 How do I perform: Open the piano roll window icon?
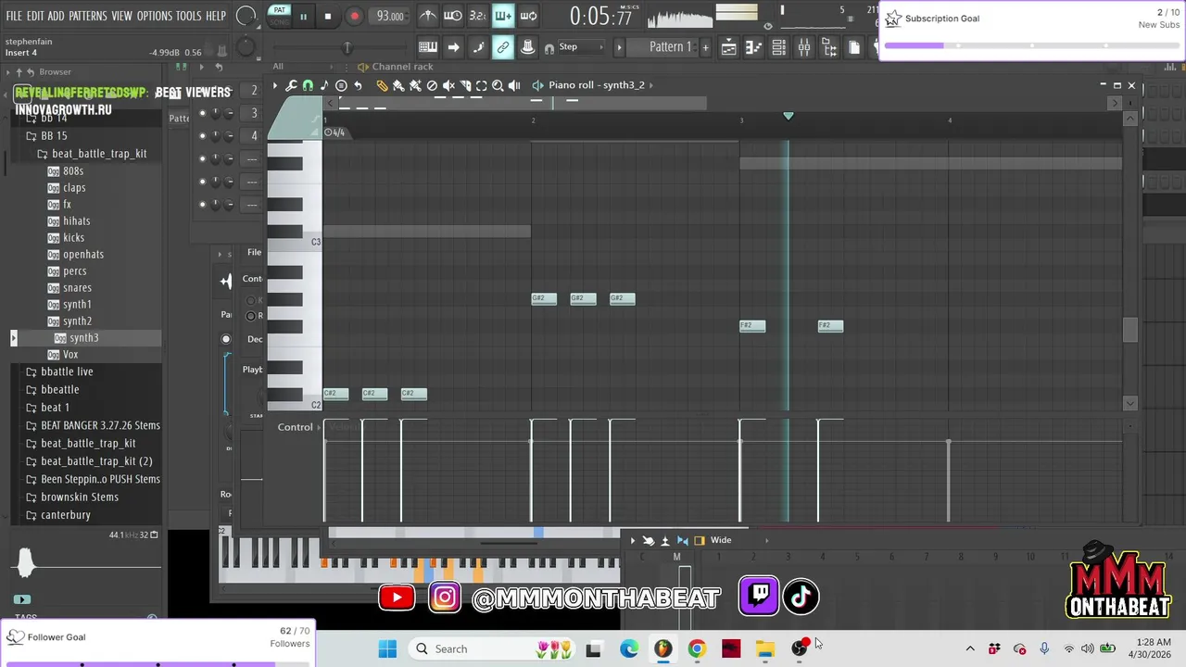pyautogui.click(x=754, y=47)
